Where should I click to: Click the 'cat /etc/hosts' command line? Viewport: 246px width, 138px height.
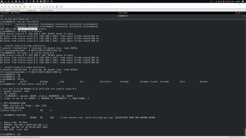pyautogui.click(x=20, y=22)
